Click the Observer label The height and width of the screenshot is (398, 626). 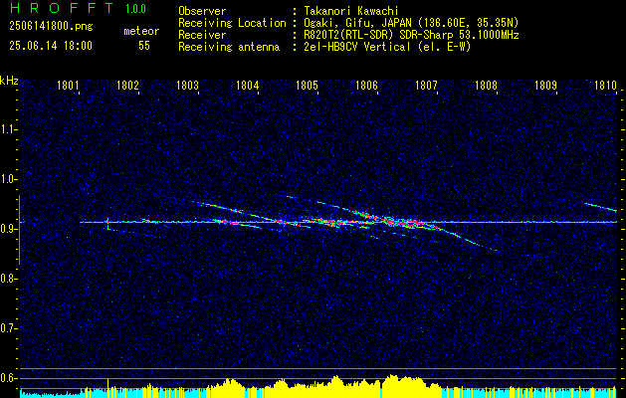coord(202,11)
